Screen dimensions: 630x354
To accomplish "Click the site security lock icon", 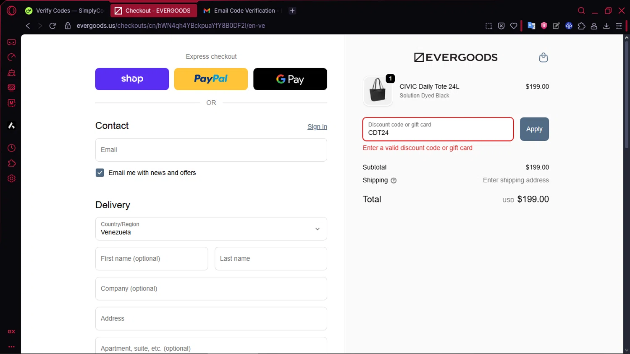I will 68,26.
